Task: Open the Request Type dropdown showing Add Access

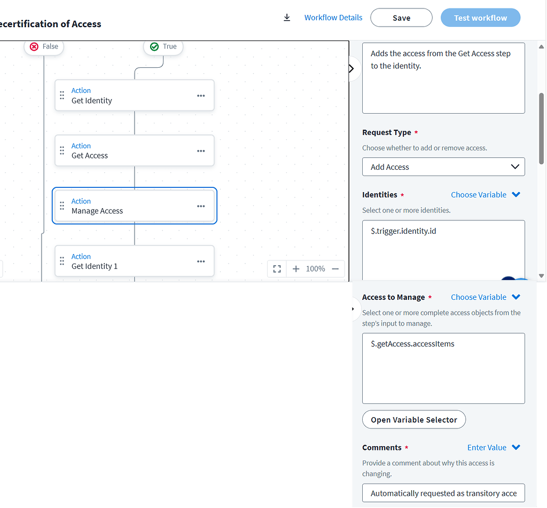Action: click(x=443, y=166)
